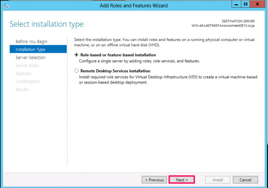Image resolution: width=268 pixels, height=188 pixels.
Task: Click the Install button
Action: coord(218,180)
